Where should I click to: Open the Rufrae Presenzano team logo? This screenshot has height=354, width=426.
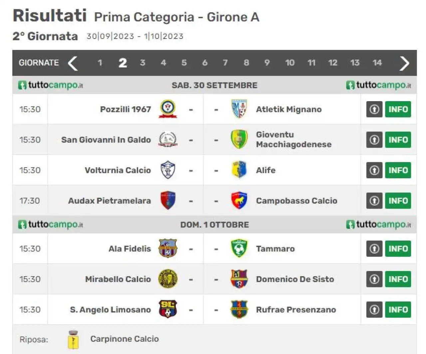(239, 309)
